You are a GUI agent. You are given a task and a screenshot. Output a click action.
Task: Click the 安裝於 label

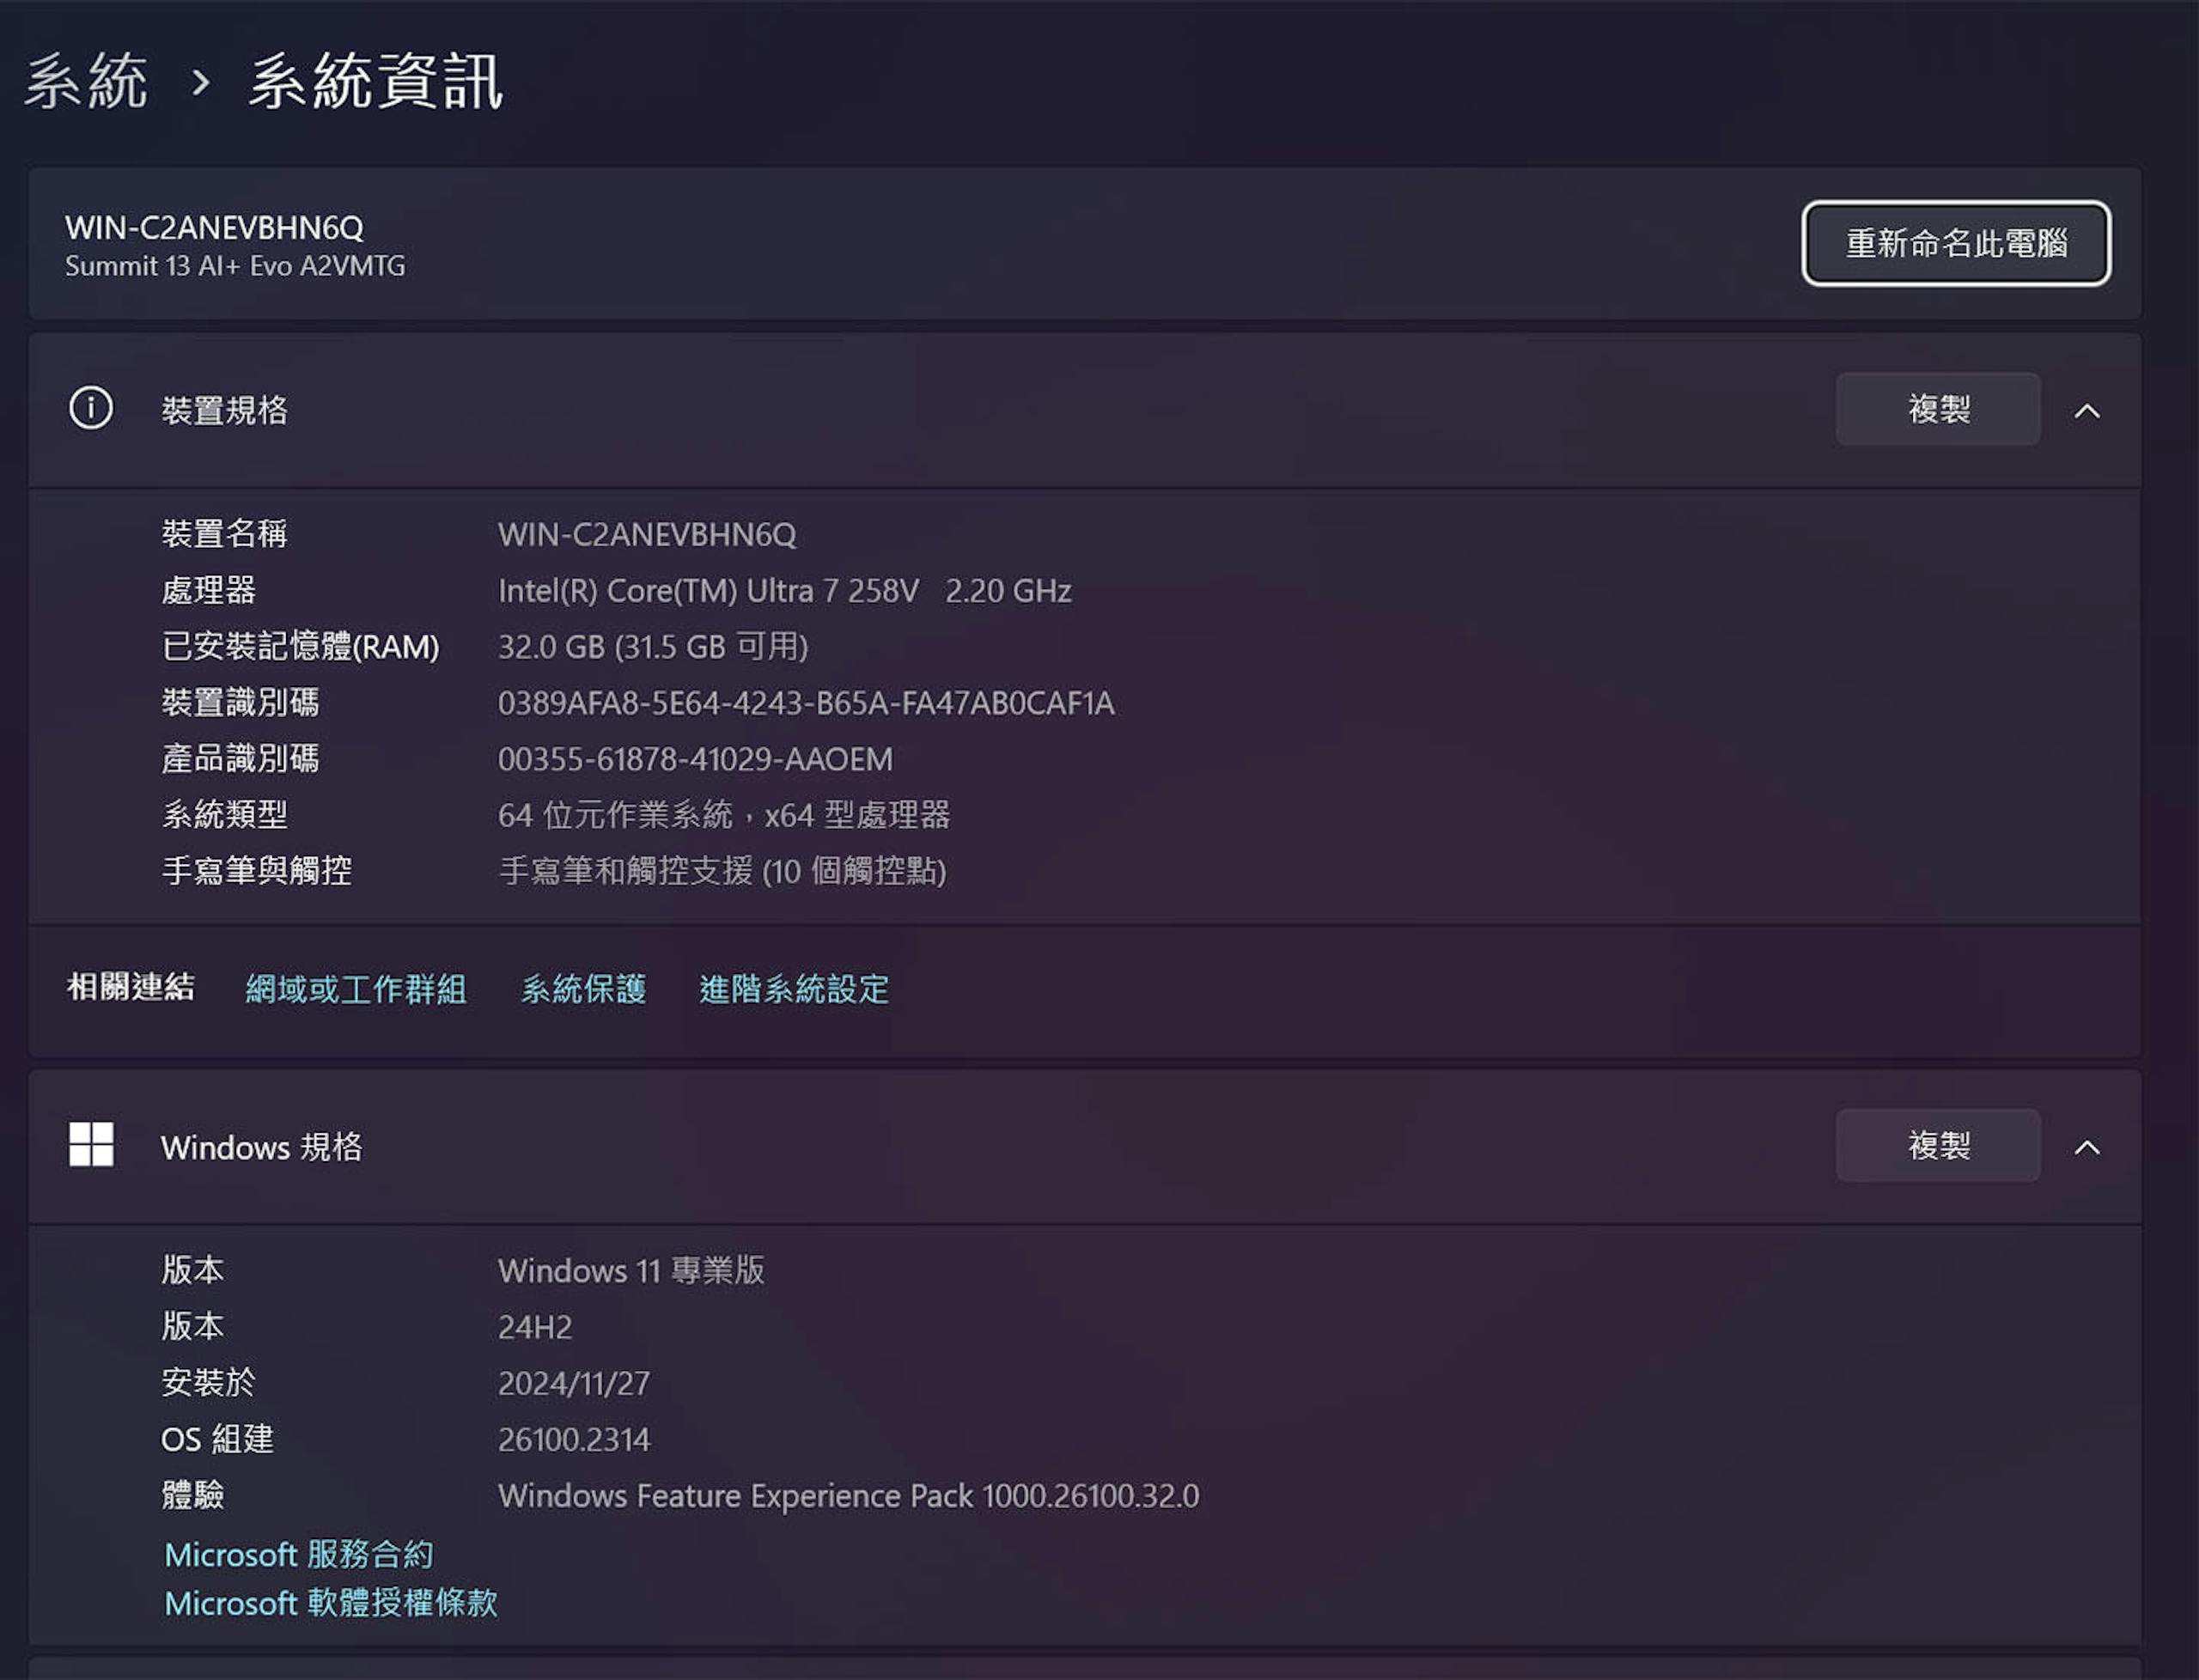(209, 1383)
